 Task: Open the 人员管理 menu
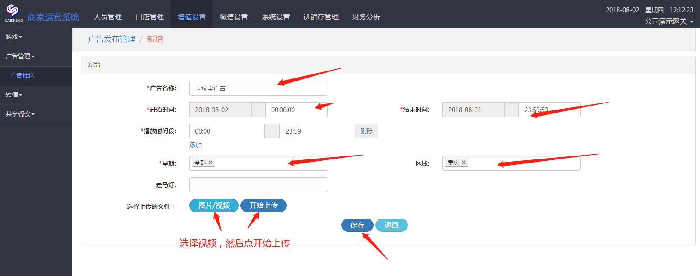click(108, 17)
